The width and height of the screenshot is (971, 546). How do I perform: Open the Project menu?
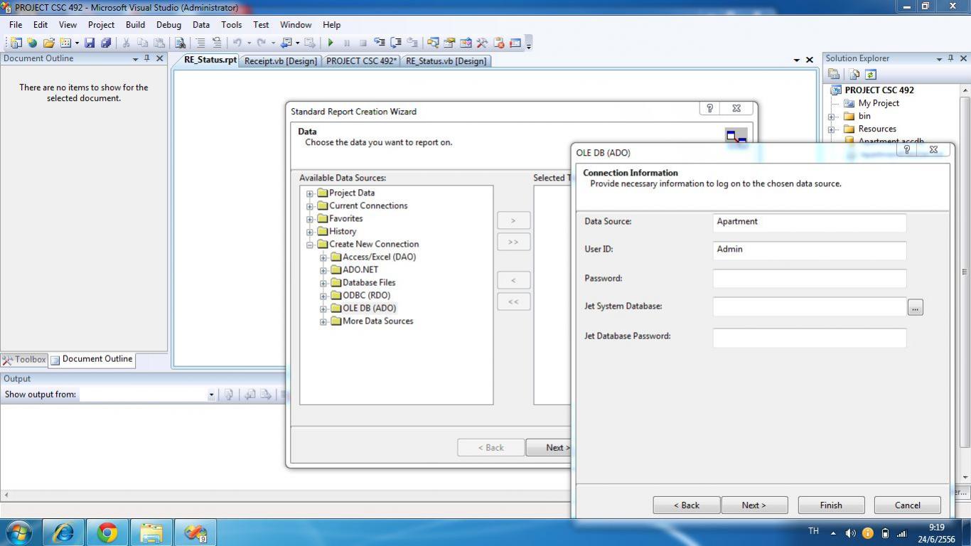tap(101, 24)
